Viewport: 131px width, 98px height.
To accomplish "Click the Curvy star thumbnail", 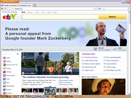I will (x=27, y=91).
